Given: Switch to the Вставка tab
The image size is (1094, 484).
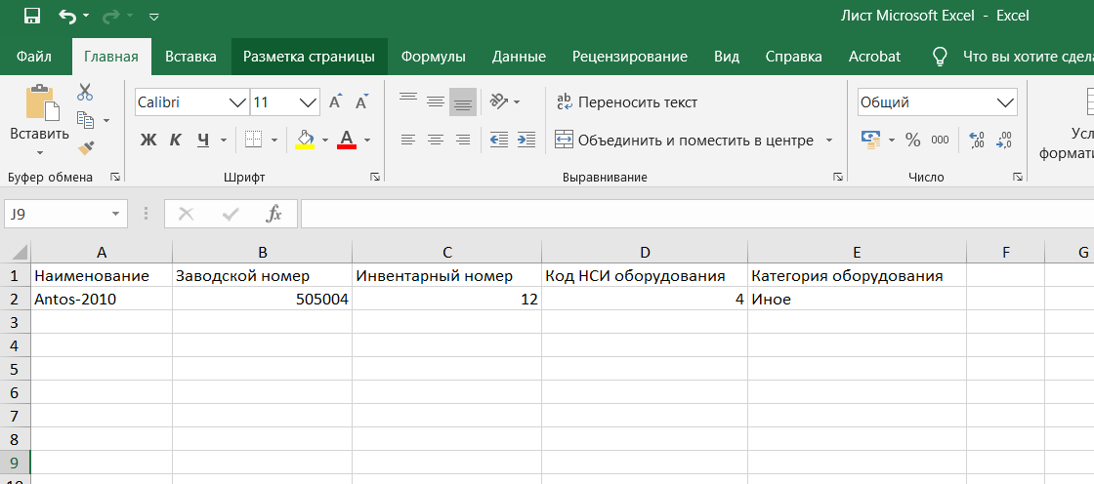Looking at the screenshot, I should 190,57.
